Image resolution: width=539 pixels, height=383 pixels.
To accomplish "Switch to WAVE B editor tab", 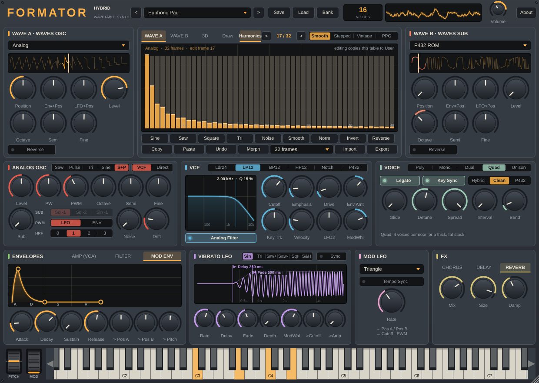I will pos(179,36).
